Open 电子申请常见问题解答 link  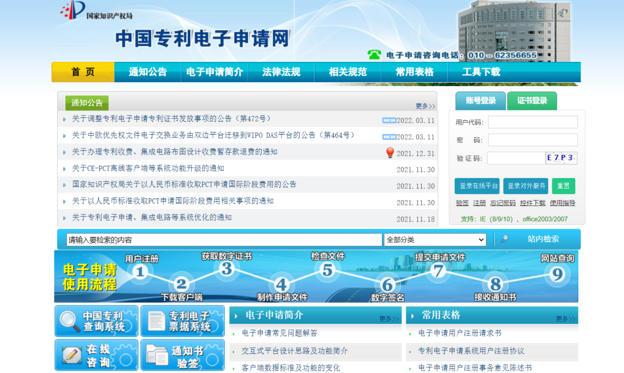[x=280, y=333]
